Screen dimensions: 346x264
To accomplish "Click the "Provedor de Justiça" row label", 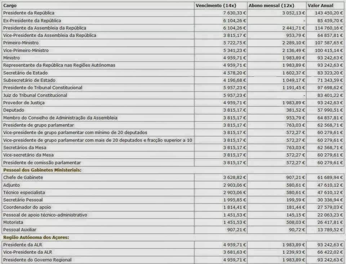I will pos(24,103).
